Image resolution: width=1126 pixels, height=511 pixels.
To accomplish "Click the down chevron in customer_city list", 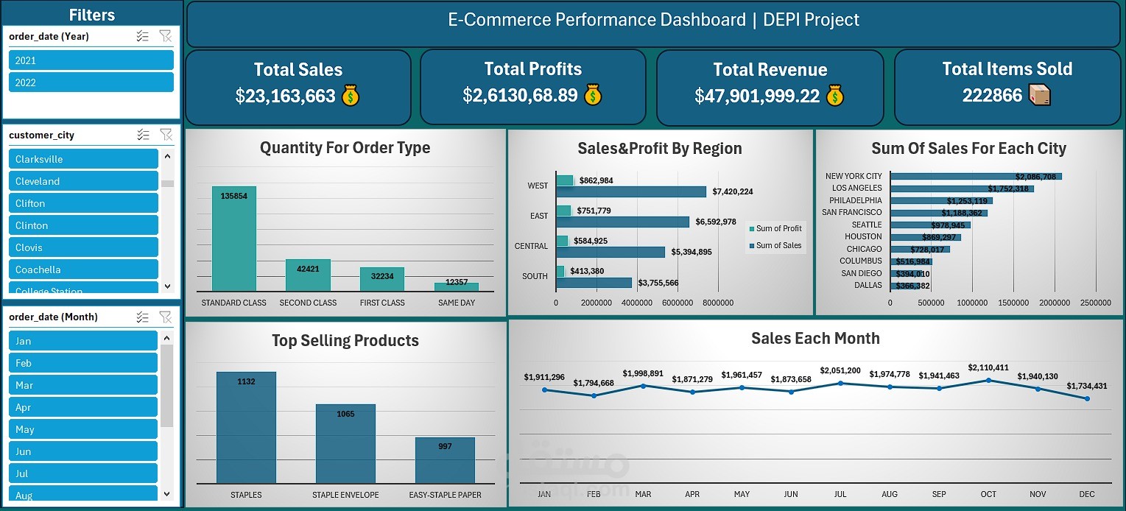I will pos(167,286).
